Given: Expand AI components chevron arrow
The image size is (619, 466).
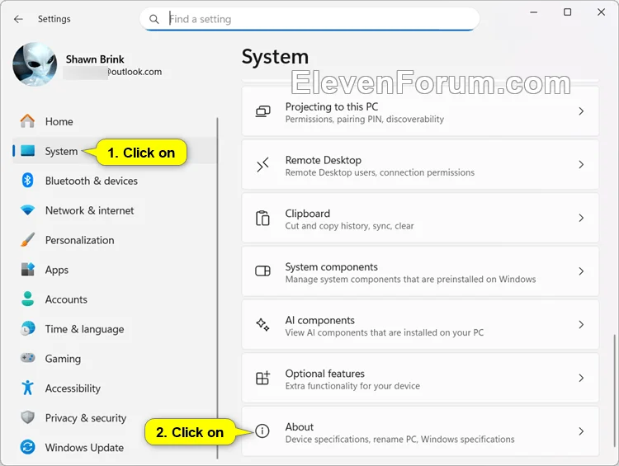Looking at the screenshot, I should tap(581, 324).
